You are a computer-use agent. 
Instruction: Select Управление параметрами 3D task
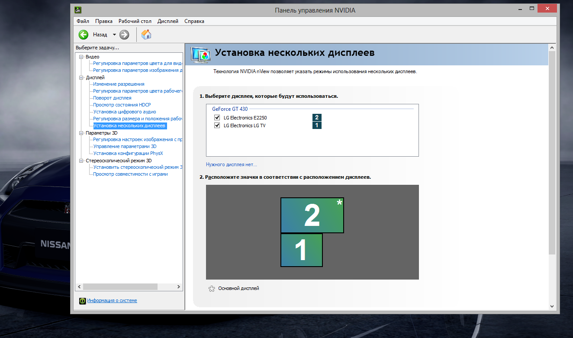[125, 146]
